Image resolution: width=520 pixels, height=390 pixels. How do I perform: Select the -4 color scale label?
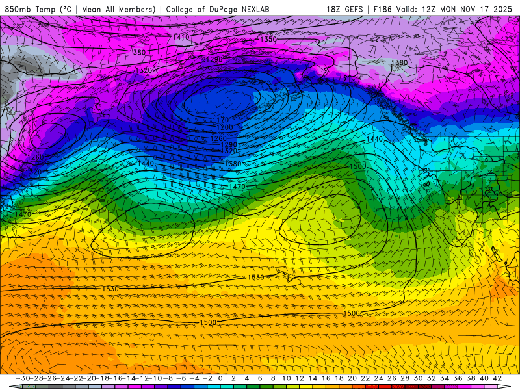tap(194, 378)
